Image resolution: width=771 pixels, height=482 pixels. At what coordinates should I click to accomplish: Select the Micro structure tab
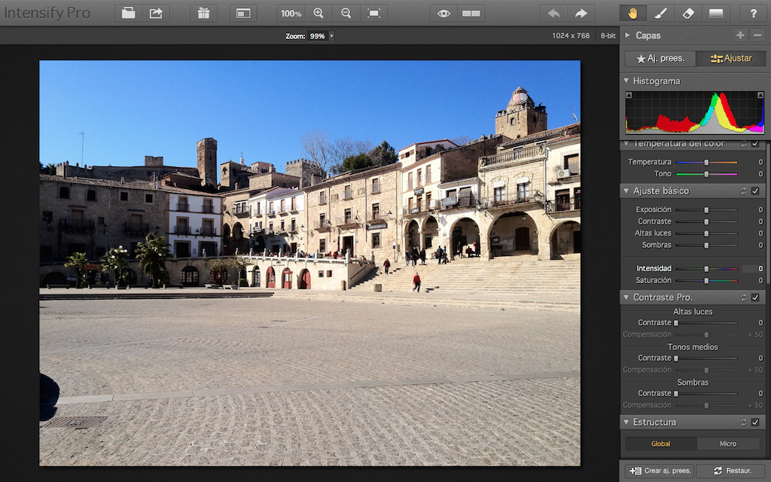point(728,444)
